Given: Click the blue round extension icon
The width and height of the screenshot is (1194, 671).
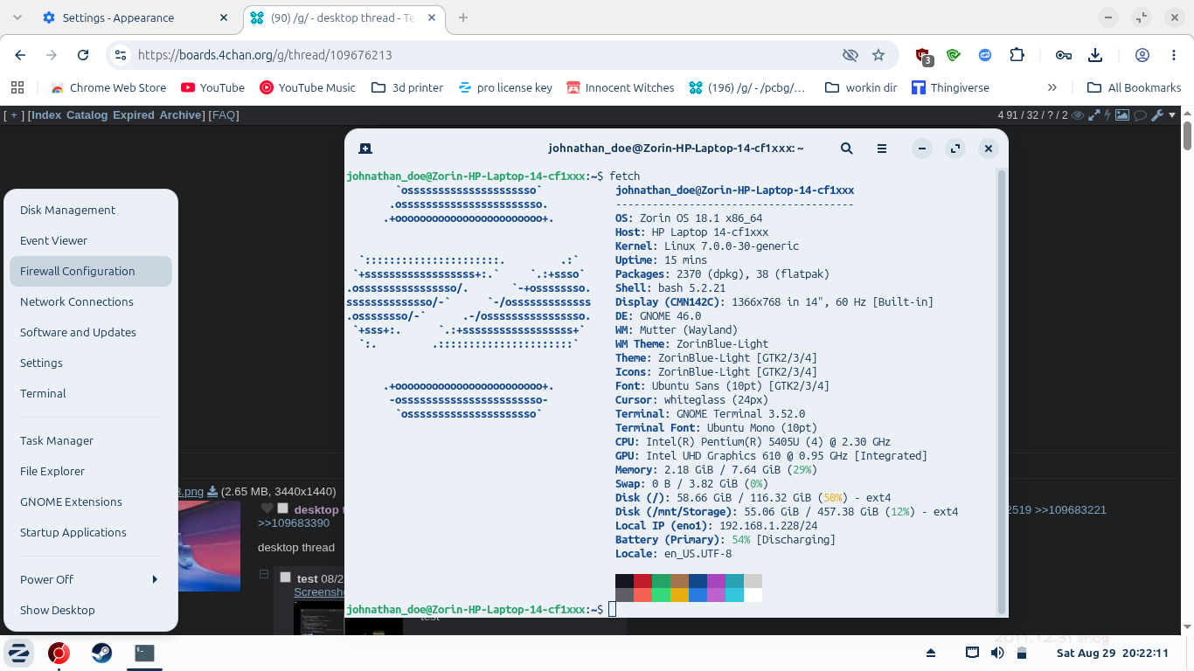Looking at the screenshot, I should tap(985, 55).
